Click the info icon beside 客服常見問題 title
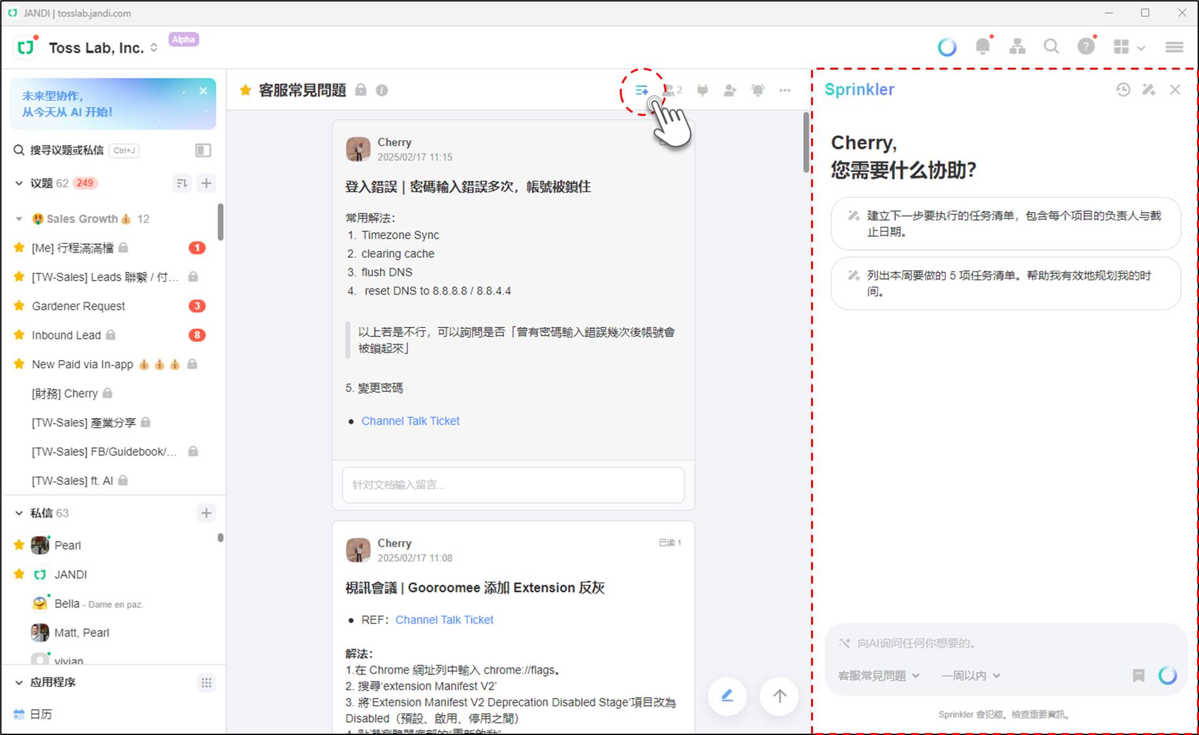The image size is (1199, 735). (x=382, y=90)
